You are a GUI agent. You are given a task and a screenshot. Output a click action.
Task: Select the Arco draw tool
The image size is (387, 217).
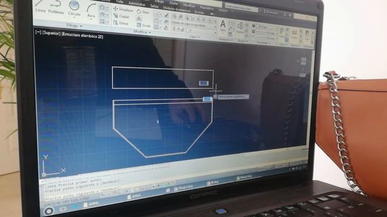tap(91, 10)
